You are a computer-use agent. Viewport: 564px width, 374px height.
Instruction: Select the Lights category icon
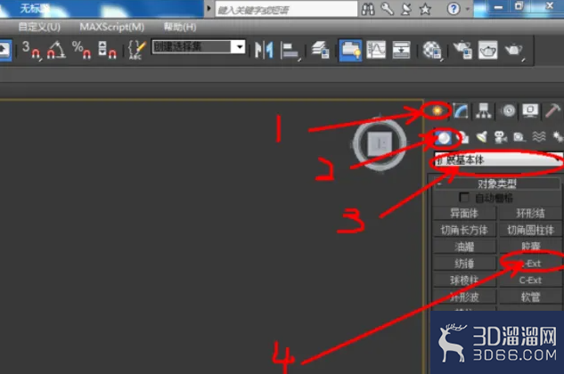point(482,137)
